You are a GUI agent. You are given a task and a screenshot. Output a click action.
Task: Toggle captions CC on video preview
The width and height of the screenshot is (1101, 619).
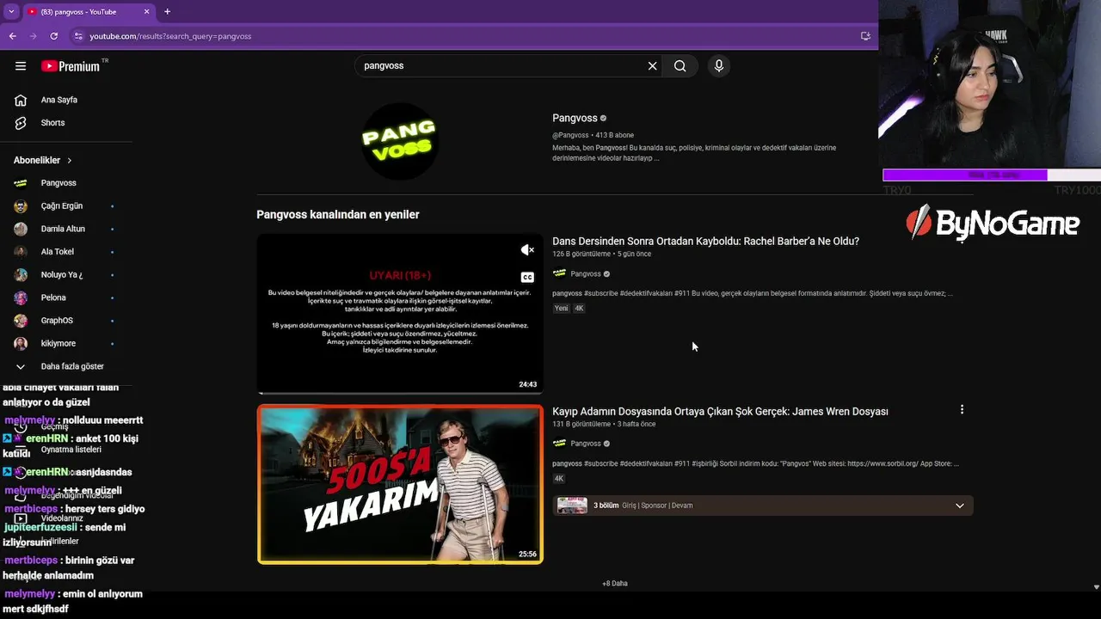click(527, 278)
